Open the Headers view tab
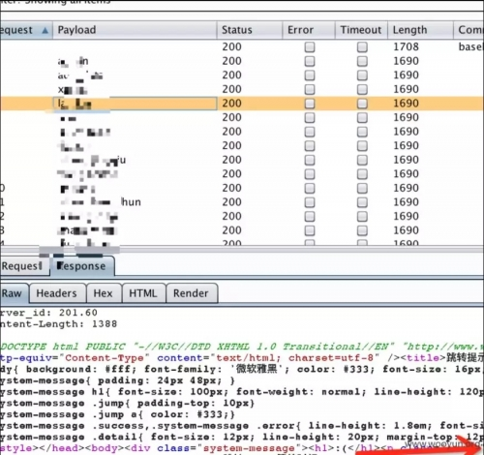The width and height of the screenshot is (484, 455). pos(57,293)
